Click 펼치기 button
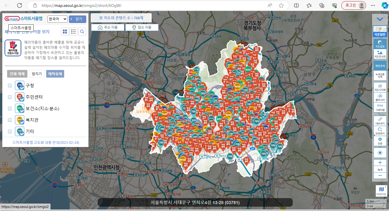 point(37,74)
